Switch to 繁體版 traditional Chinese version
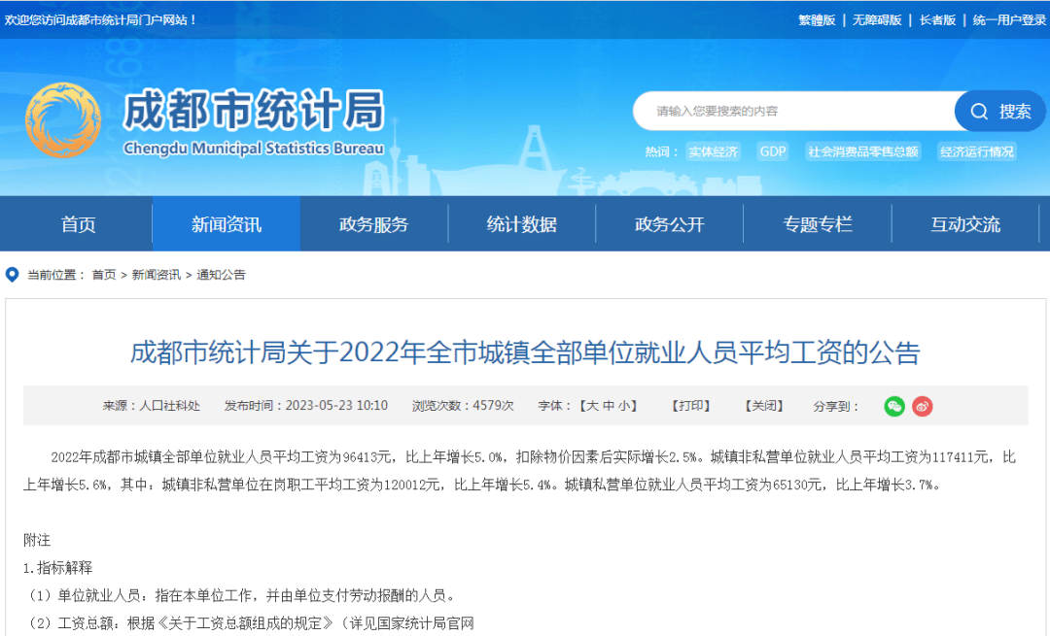1050x636 pixels. point(817,20)
